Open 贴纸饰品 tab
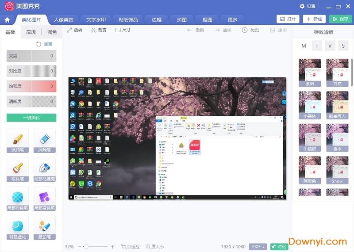This screenshot has height=252, width=354. [128, 19]
